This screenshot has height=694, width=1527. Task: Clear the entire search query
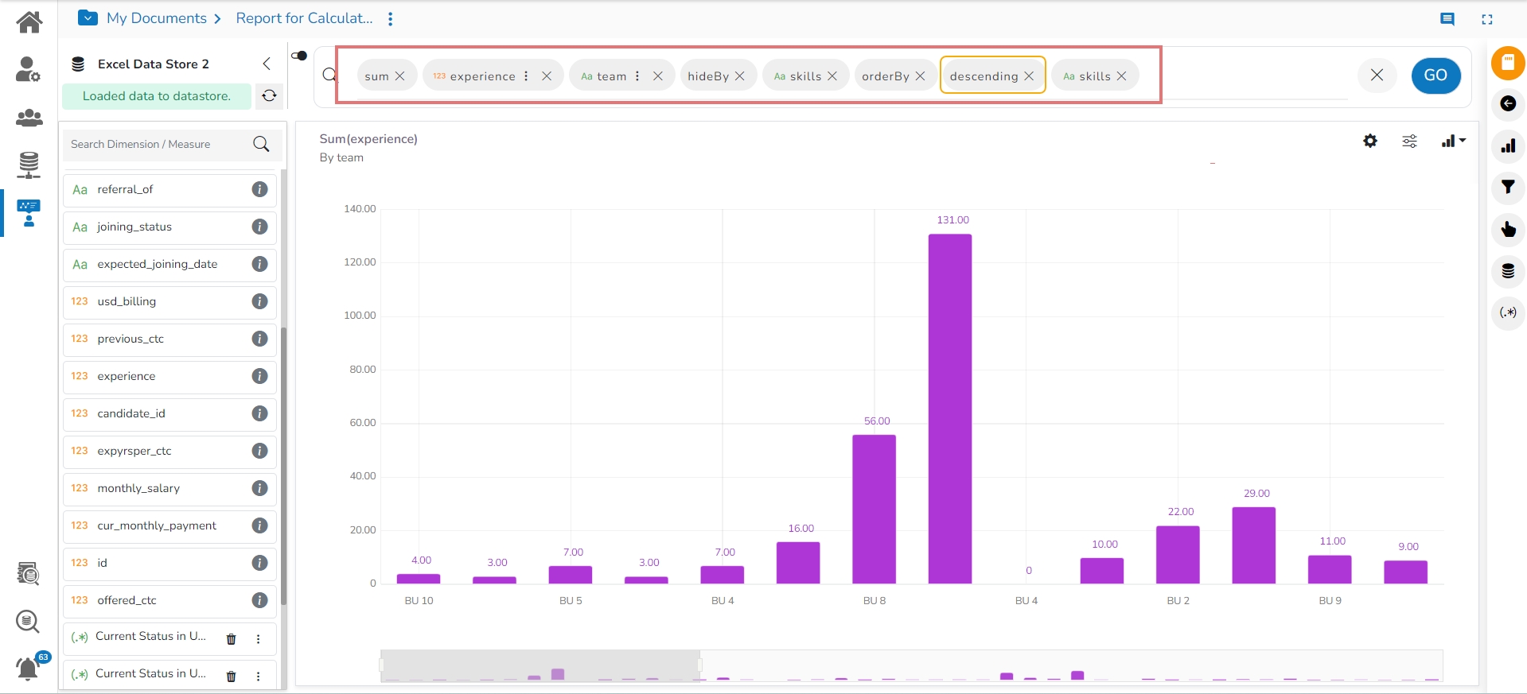tap(1377, 76)
